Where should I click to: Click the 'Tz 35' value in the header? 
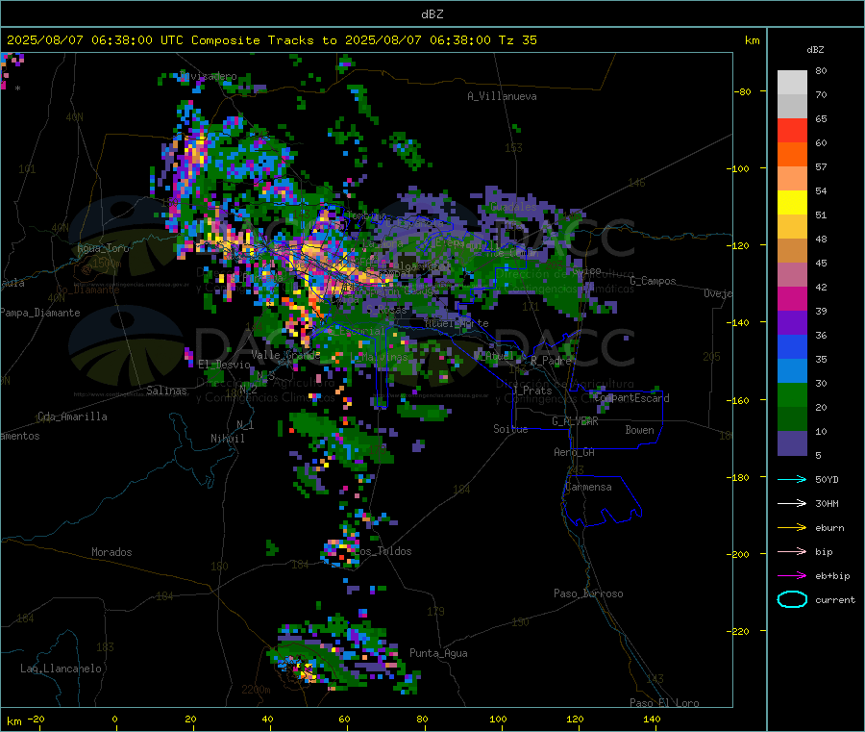coord(517,40)
